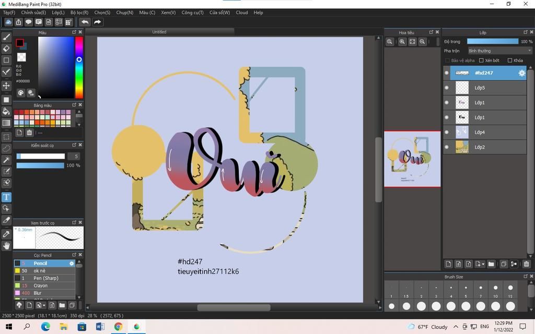Click the rainbow hue slider strip

[79, 67]
